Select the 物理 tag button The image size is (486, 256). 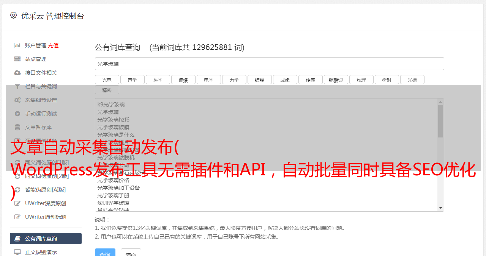[361, 80]
